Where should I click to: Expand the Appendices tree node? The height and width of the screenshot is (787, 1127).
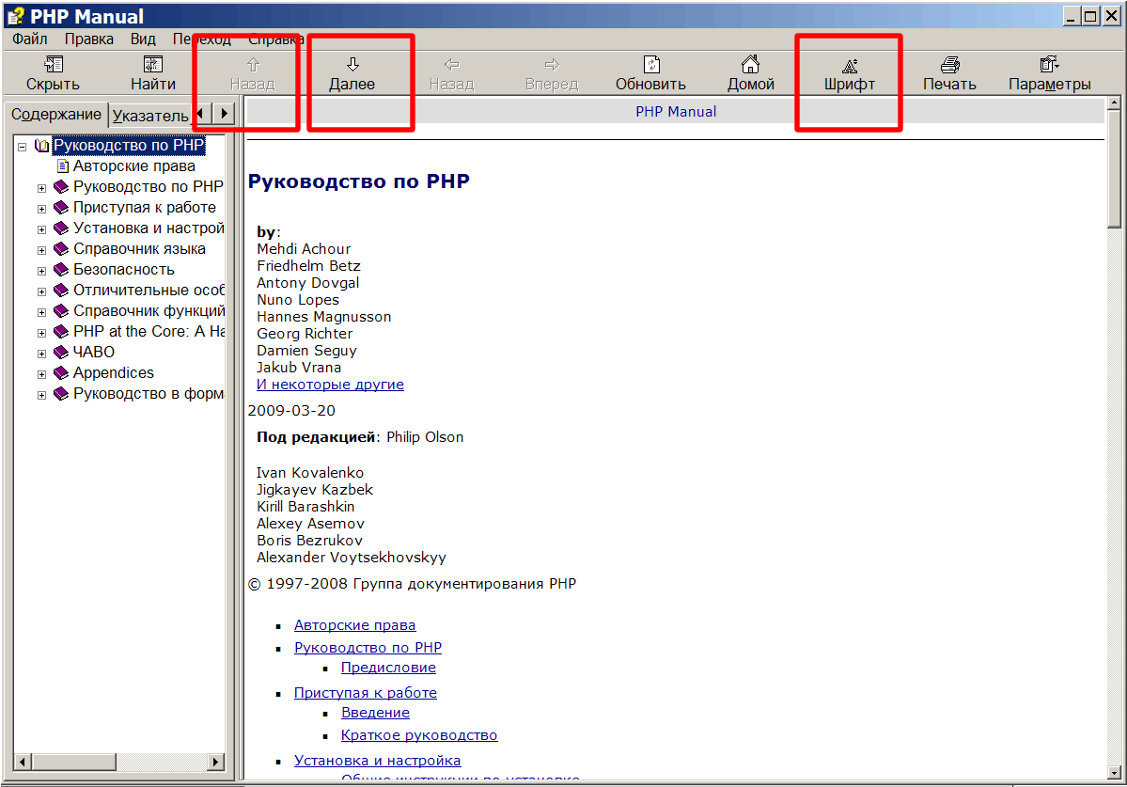(x=41, y=374)
